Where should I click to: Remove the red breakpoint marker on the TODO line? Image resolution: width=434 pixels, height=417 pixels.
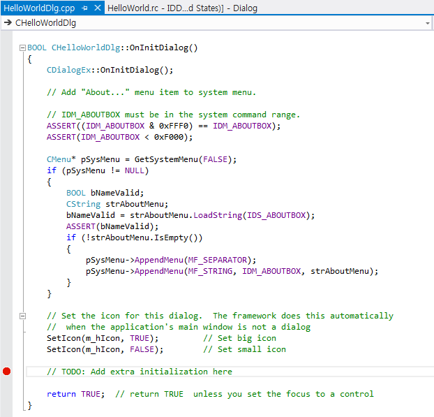pos(7,372)
